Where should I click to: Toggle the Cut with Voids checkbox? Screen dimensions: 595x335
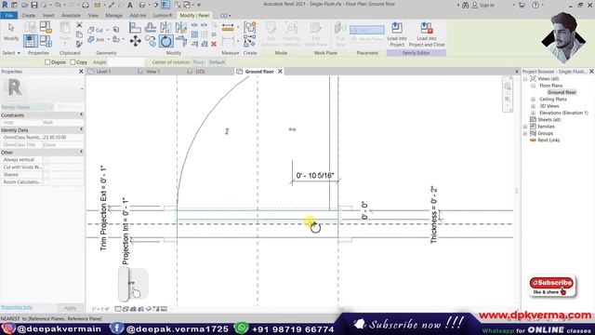(46, 167)
